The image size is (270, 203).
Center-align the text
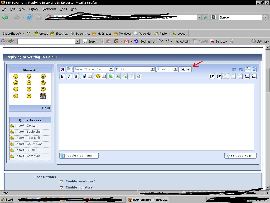coord(233,76)
